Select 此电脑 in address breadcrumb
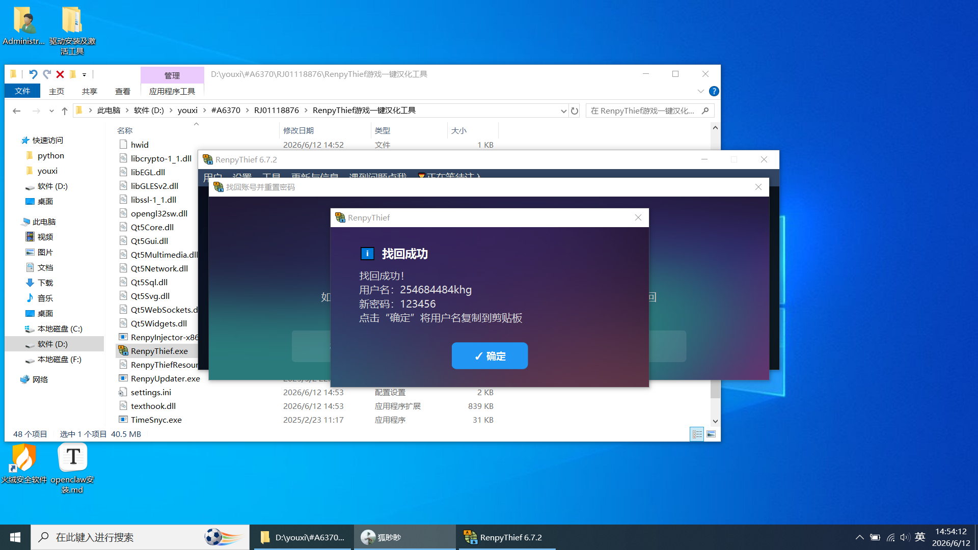This screenshot has width=978, height=550. click(109, 111)
